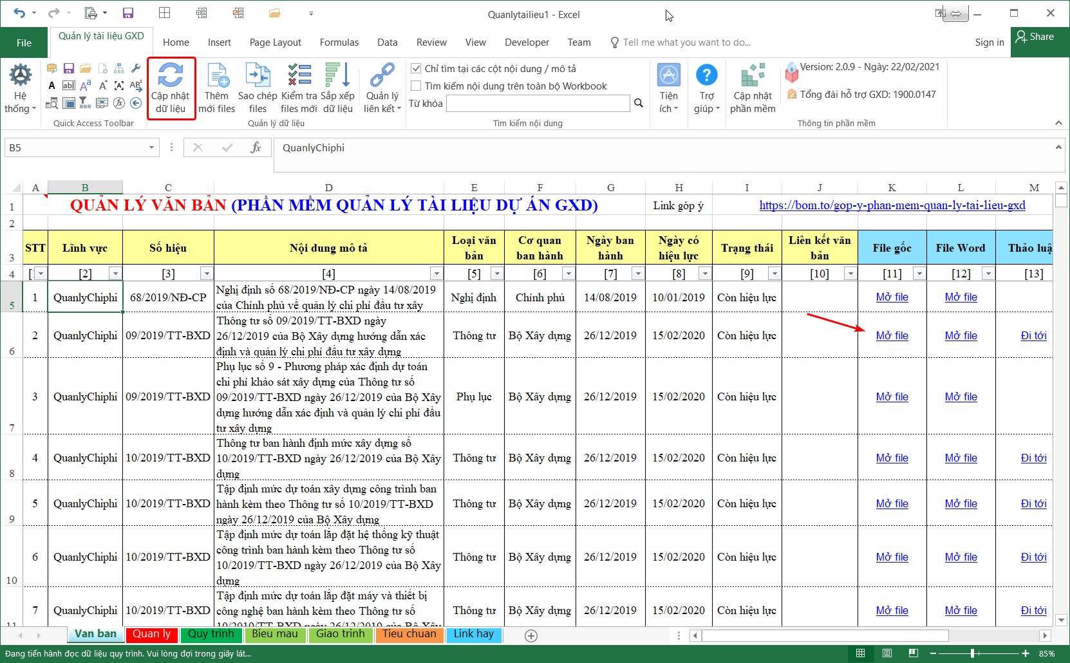This screenshot has width=1070, height=663.
Task: Click the Từ khóa keyword input field
Action: pyautogui.click(x=538, y=103)
